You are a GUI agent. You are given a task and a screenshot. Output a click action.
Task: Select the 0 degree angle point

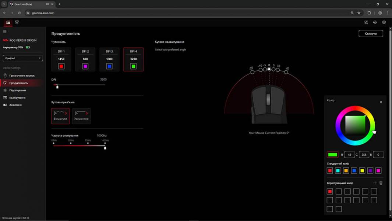click(x=269, y=69)
